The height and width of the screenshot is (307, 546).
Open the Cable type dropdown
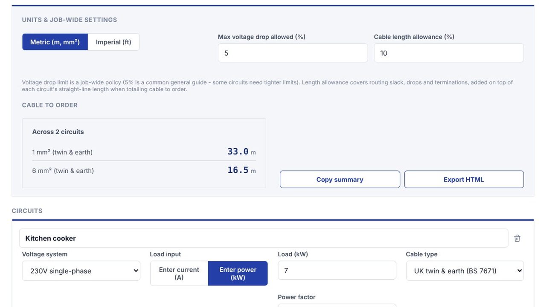465,271
